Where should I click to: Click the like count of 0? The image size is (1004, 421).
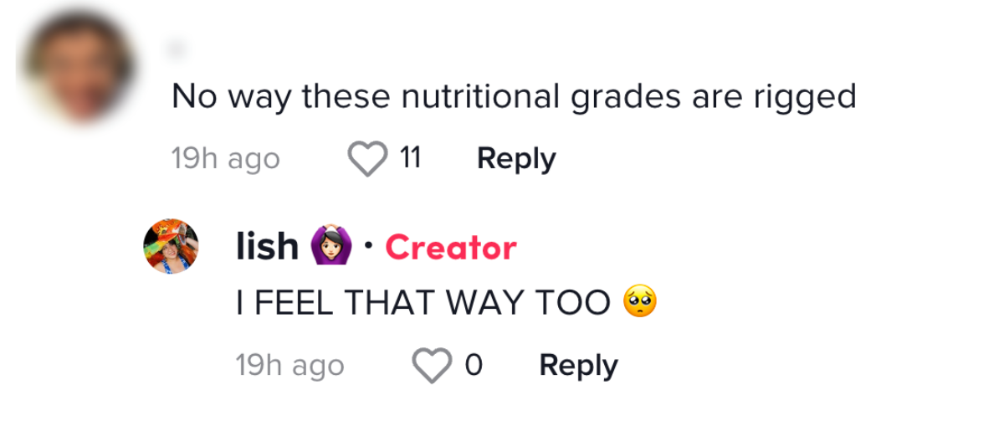[473, 366]
